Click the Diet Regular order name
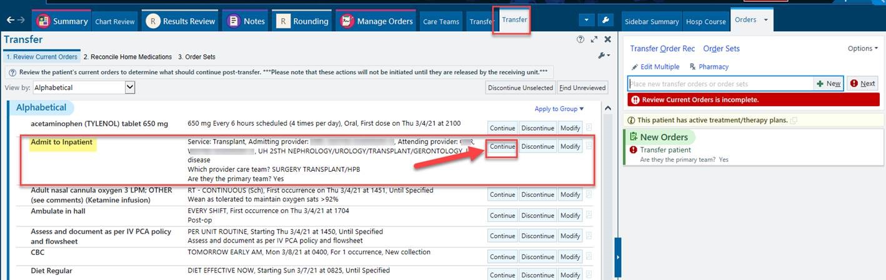Image resolution: width=886 pixels, height=280 pixels. pos(52,271)
